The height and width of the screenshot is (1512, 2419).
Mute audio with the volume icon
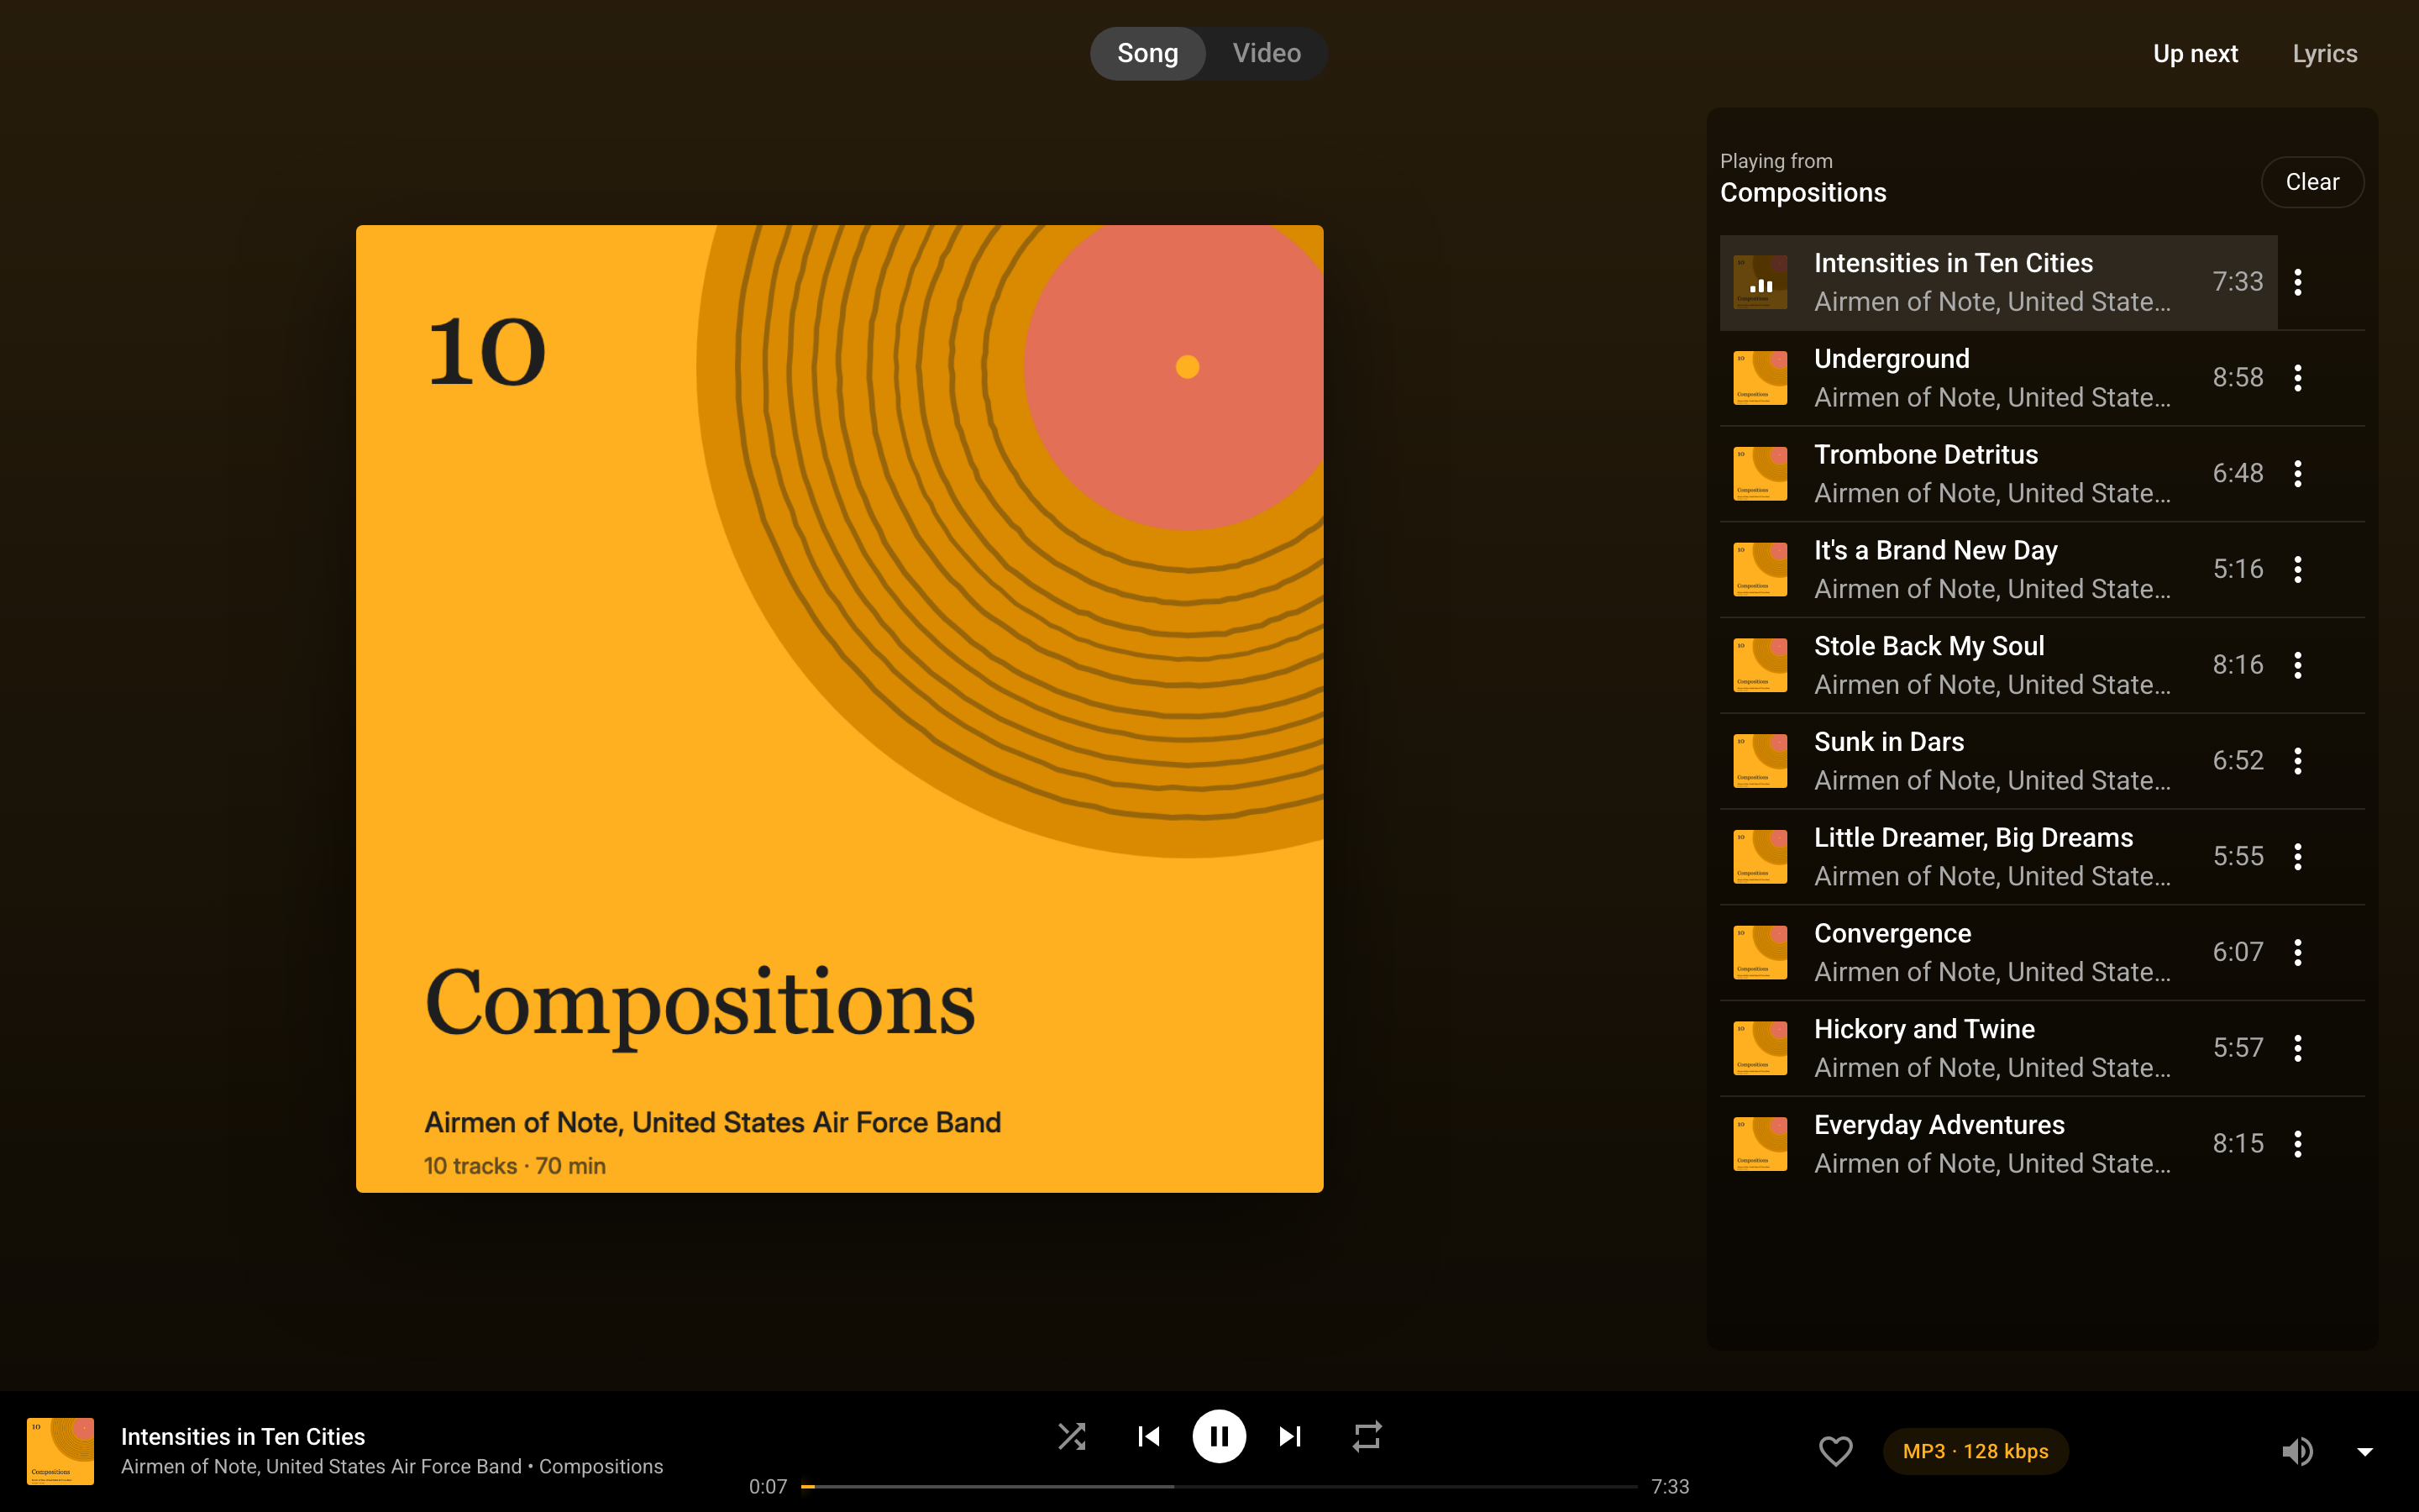pos(2297,1451)
